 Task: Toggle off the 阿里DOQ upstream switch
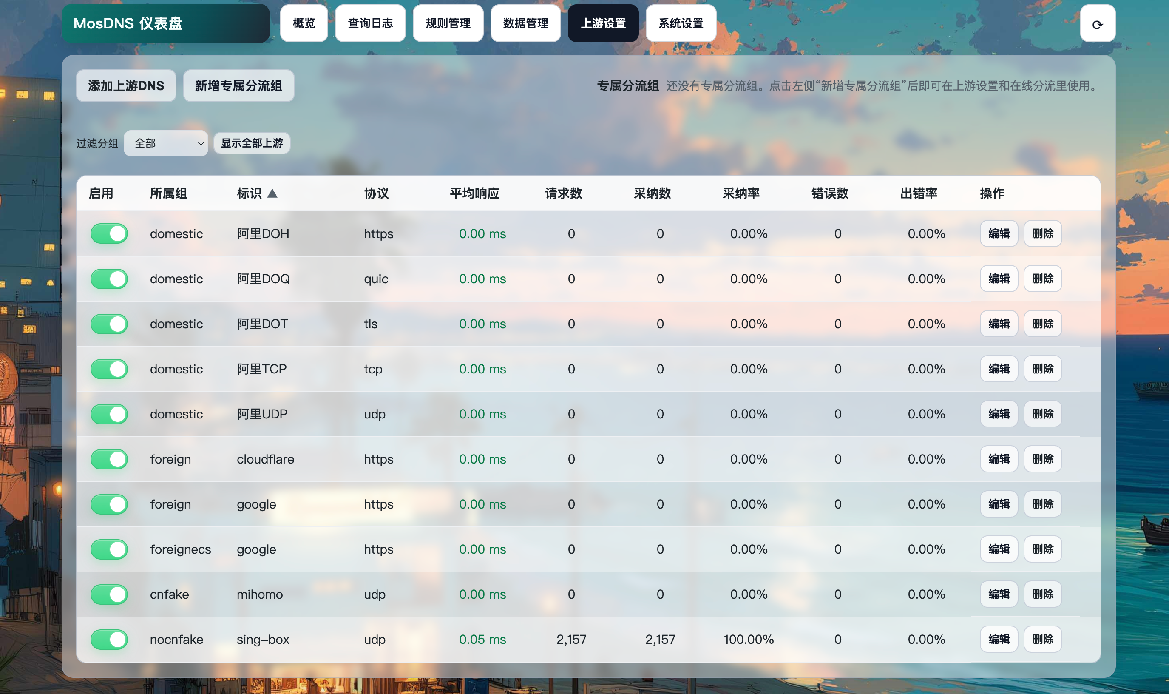pyautogui.click(x=109, y=279)
